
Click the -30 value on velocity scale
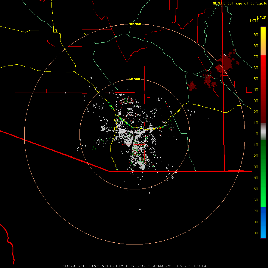255,167
